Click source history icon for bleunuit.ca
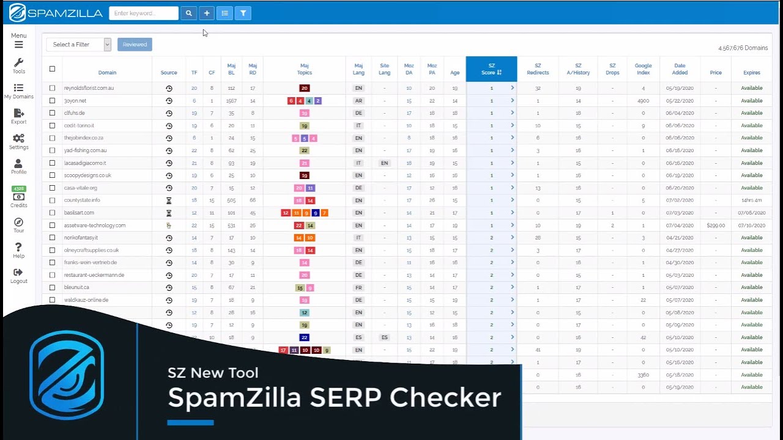This screenshot has height=440, width=783. [x=169, y=288]
